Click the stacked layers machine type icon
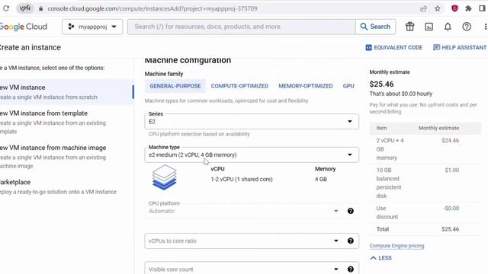Screen dimensions: 488x274 coord(165,177)
